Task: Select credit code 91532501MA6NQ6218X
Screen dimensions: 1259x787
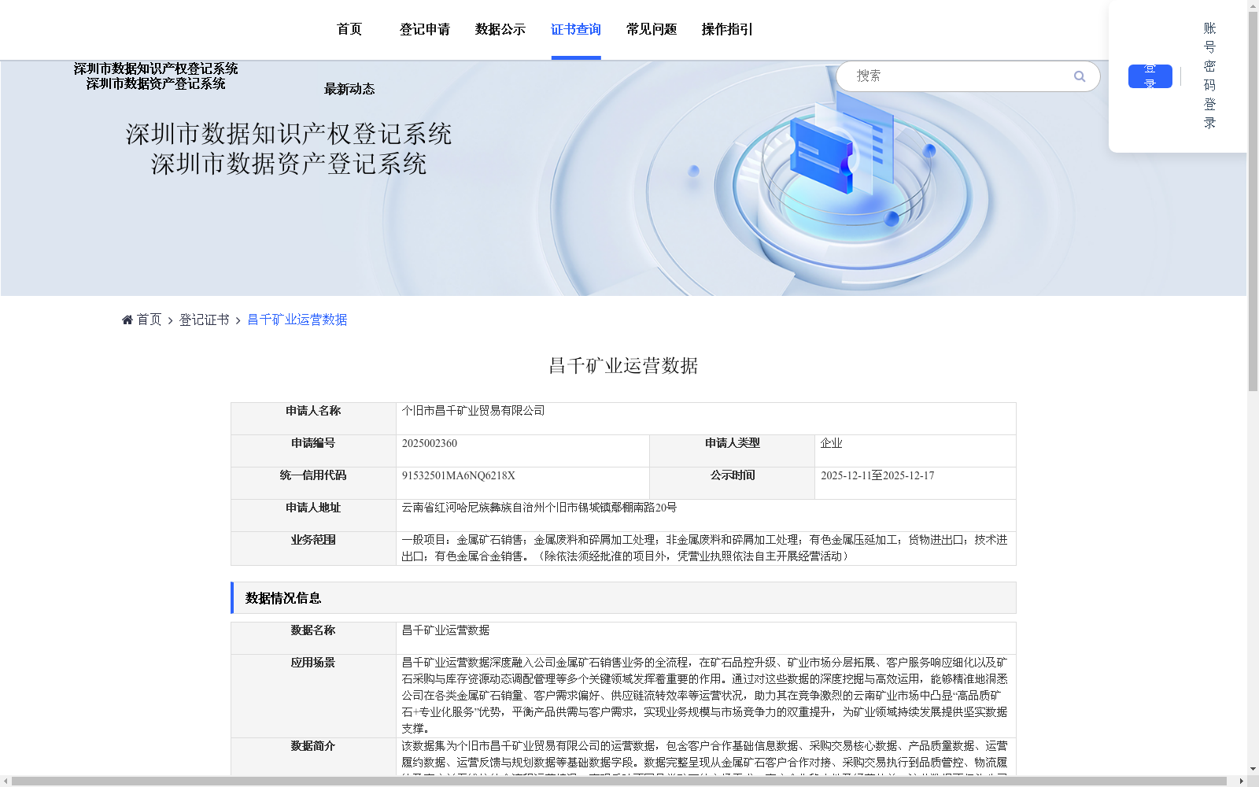Action: point(459,475)
